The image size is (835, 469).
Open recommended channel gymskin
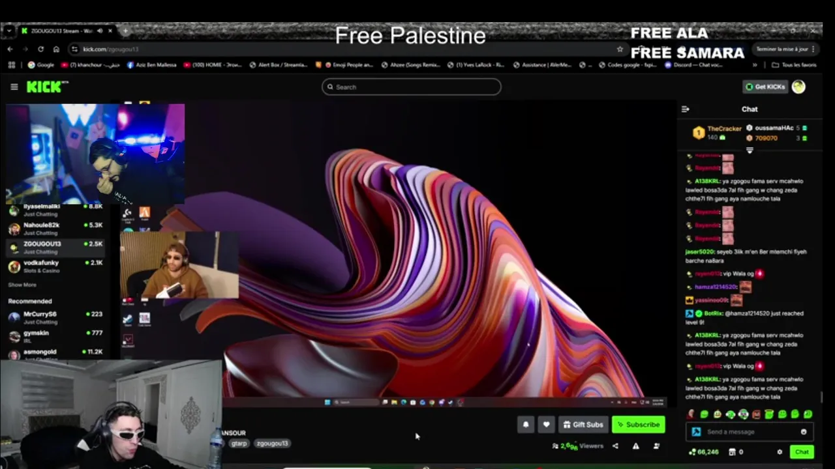click(55, 336)
